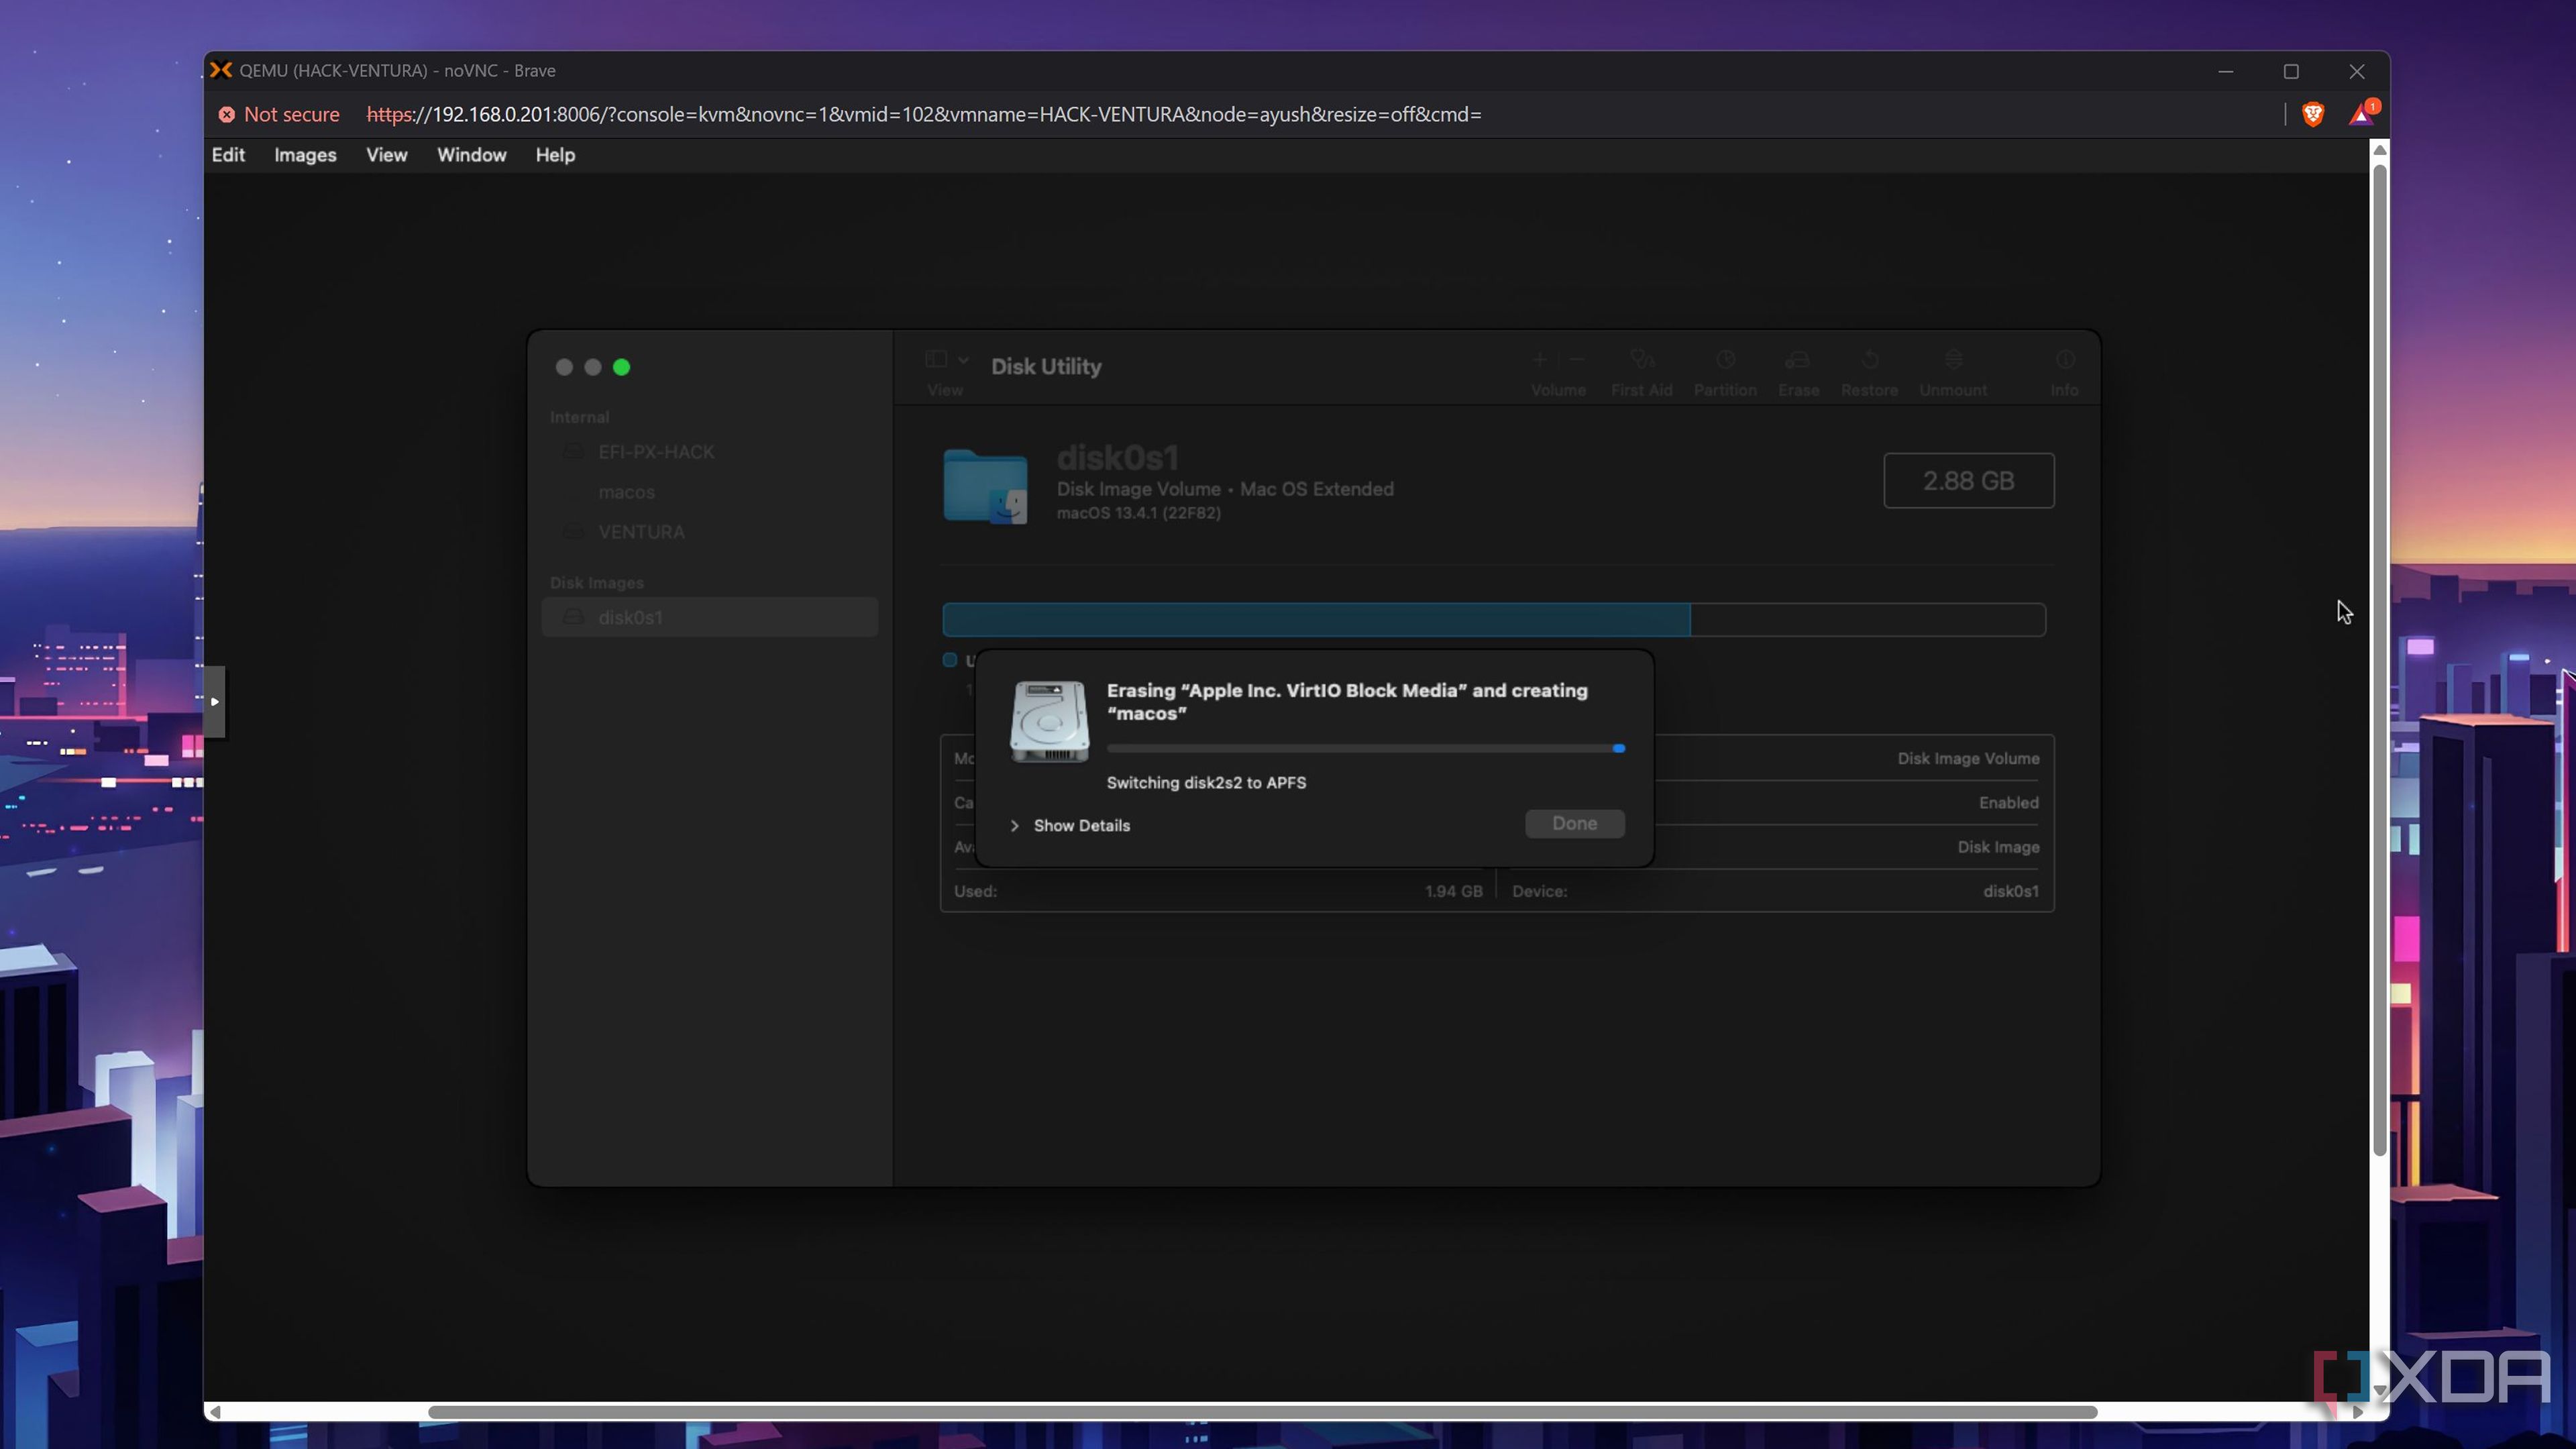
Task: Open the Disk Utility View sidebar icon
Action: click(936, 359)
